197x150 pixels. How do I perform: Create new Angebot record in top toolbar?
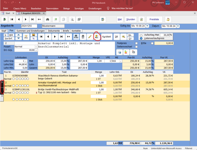coord(39,19)
